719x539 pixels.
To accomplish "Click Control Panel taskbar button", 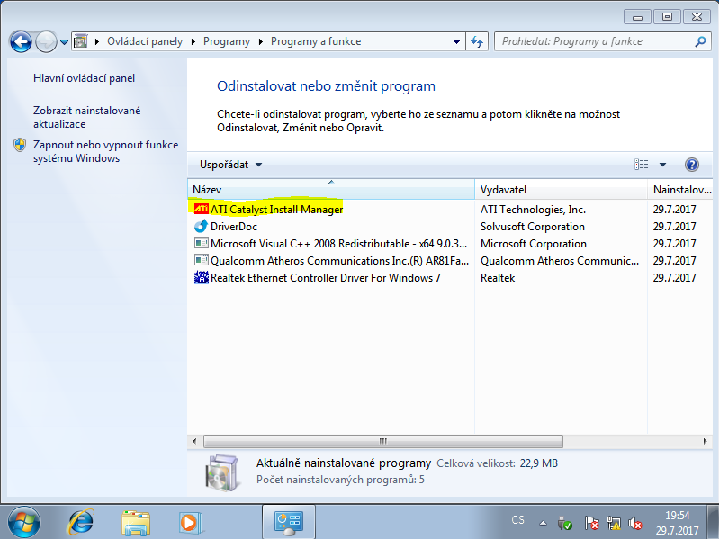I will click(289, 522).
